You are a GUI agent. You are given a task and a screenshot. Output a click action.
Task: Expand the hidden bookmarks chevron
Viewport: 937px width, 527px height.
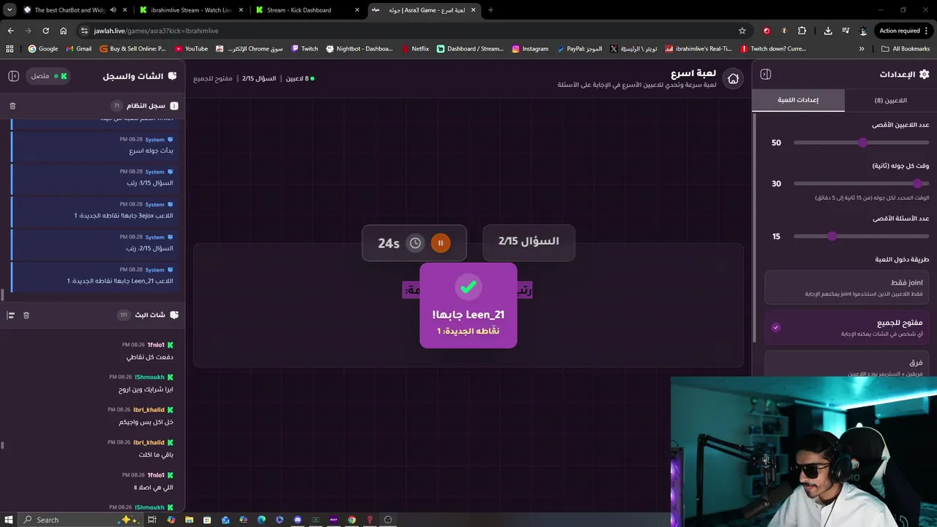(x=862, y=49)
